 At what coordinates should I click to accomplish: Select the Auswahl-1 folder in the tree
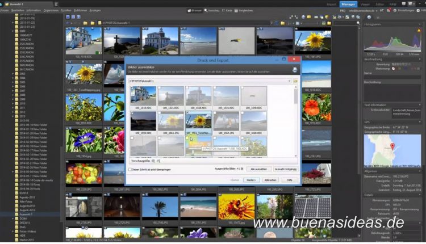pyautogui.click(x=27, y=214)
